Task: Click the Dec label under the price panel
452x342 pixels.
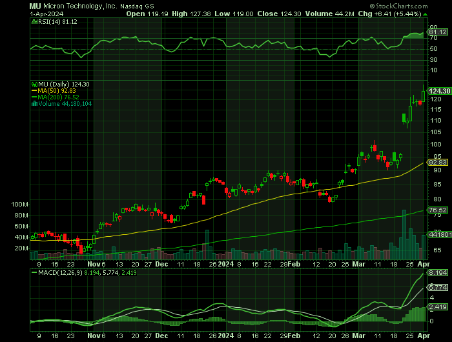Action: point(161,264)
